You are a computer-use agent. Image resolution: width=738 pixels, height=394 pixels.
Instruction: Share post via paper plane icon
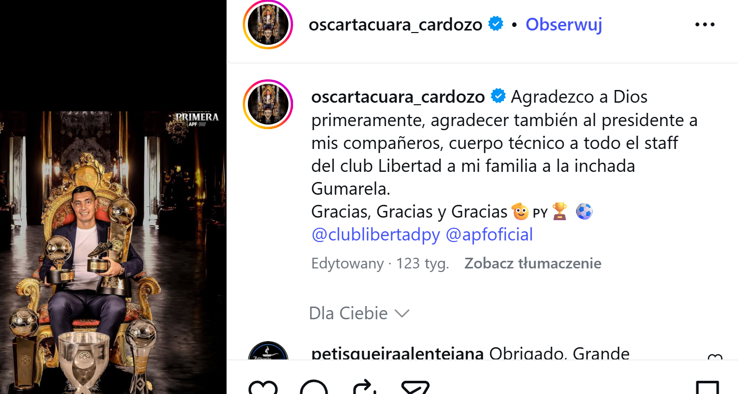(x=415, y=387)
